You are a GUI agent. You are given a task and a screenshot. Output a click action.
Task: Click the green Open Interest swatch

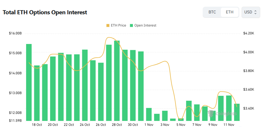pyautogui.click(x=132, y=25)
